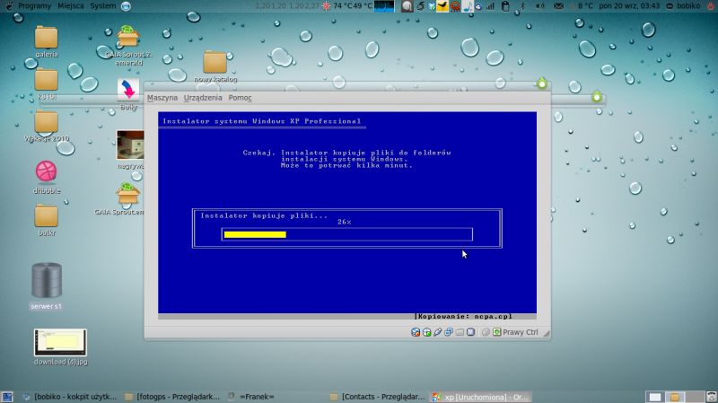Select the 'nowy katalog' folder icon

[x=215, y=66]
